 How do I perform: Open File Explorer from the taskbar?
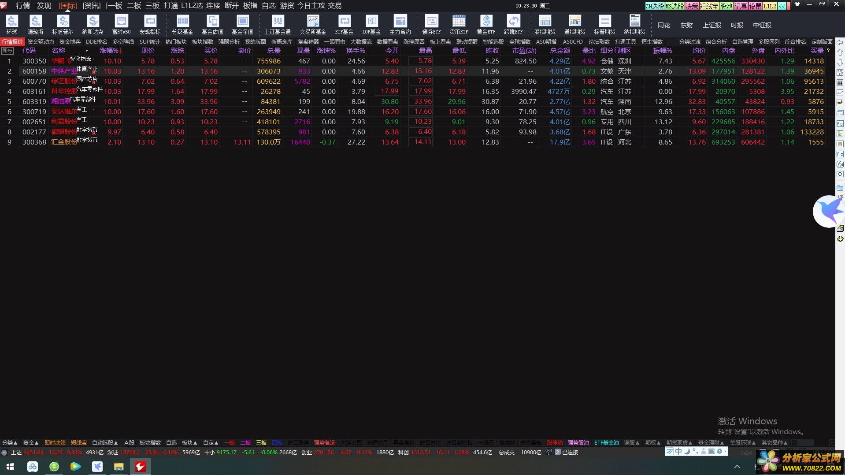pos(119,466)
